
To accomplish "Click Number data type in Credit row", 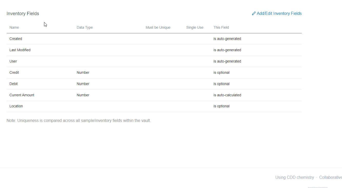I will tap(83, 72).
